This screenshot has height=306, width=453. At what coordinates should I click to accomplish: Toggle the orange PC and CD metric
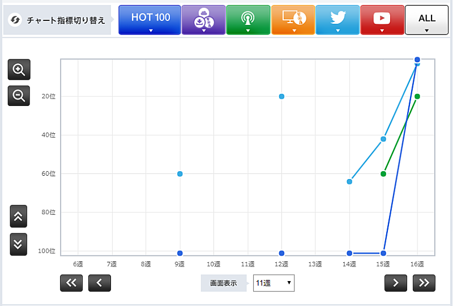[293, 20]
